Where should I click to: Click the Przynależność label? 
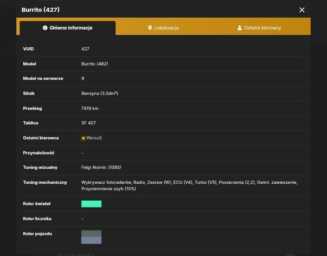tap(39, 153)
